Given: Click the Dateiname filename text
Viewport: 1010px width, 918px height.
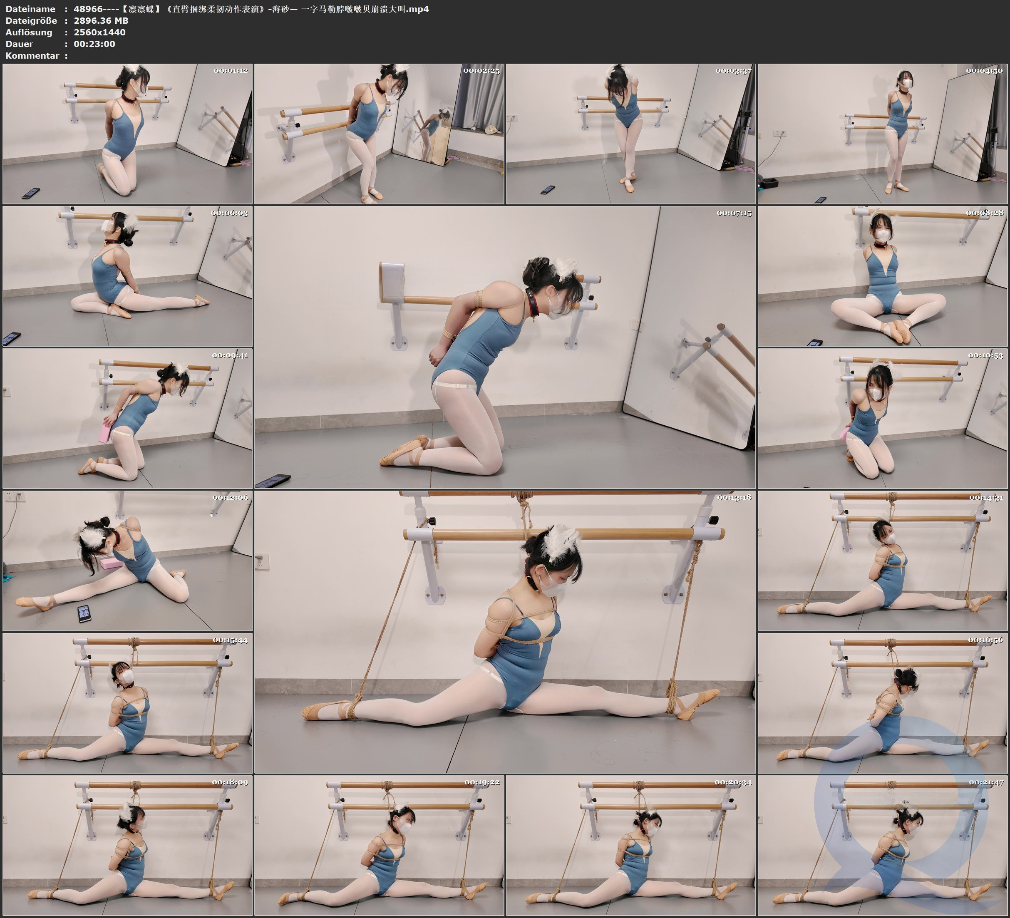Looking at the screenshot, I should pyautogui.click(x=251, y=9).
